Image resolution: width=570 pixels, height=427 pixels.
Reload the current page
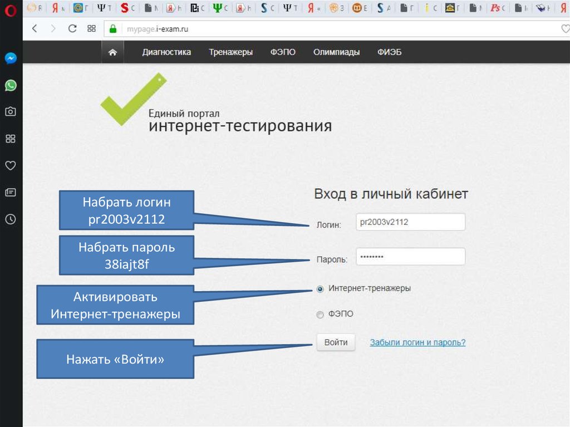click(x=72, y=28)
